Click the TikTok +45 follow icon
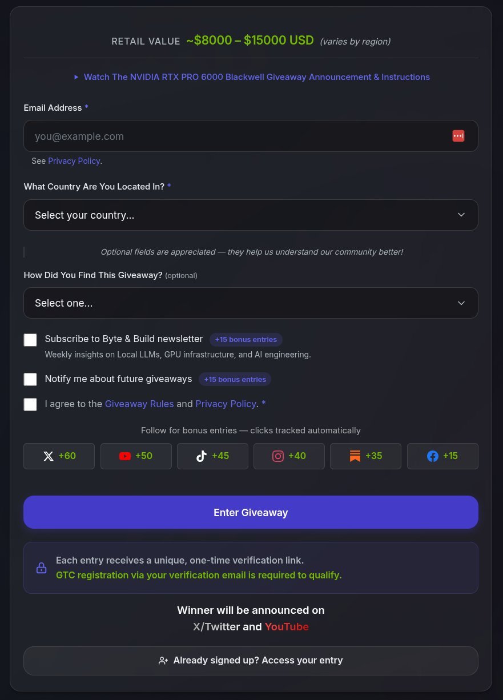This screenshot has height=700, width=503. point(201,456)
